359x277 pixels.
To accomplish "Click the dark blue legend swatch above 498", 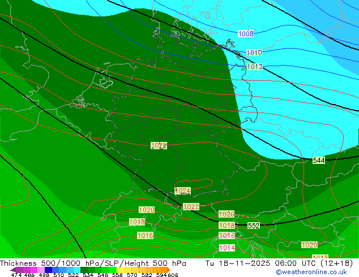I will click(x=48, y=270).
